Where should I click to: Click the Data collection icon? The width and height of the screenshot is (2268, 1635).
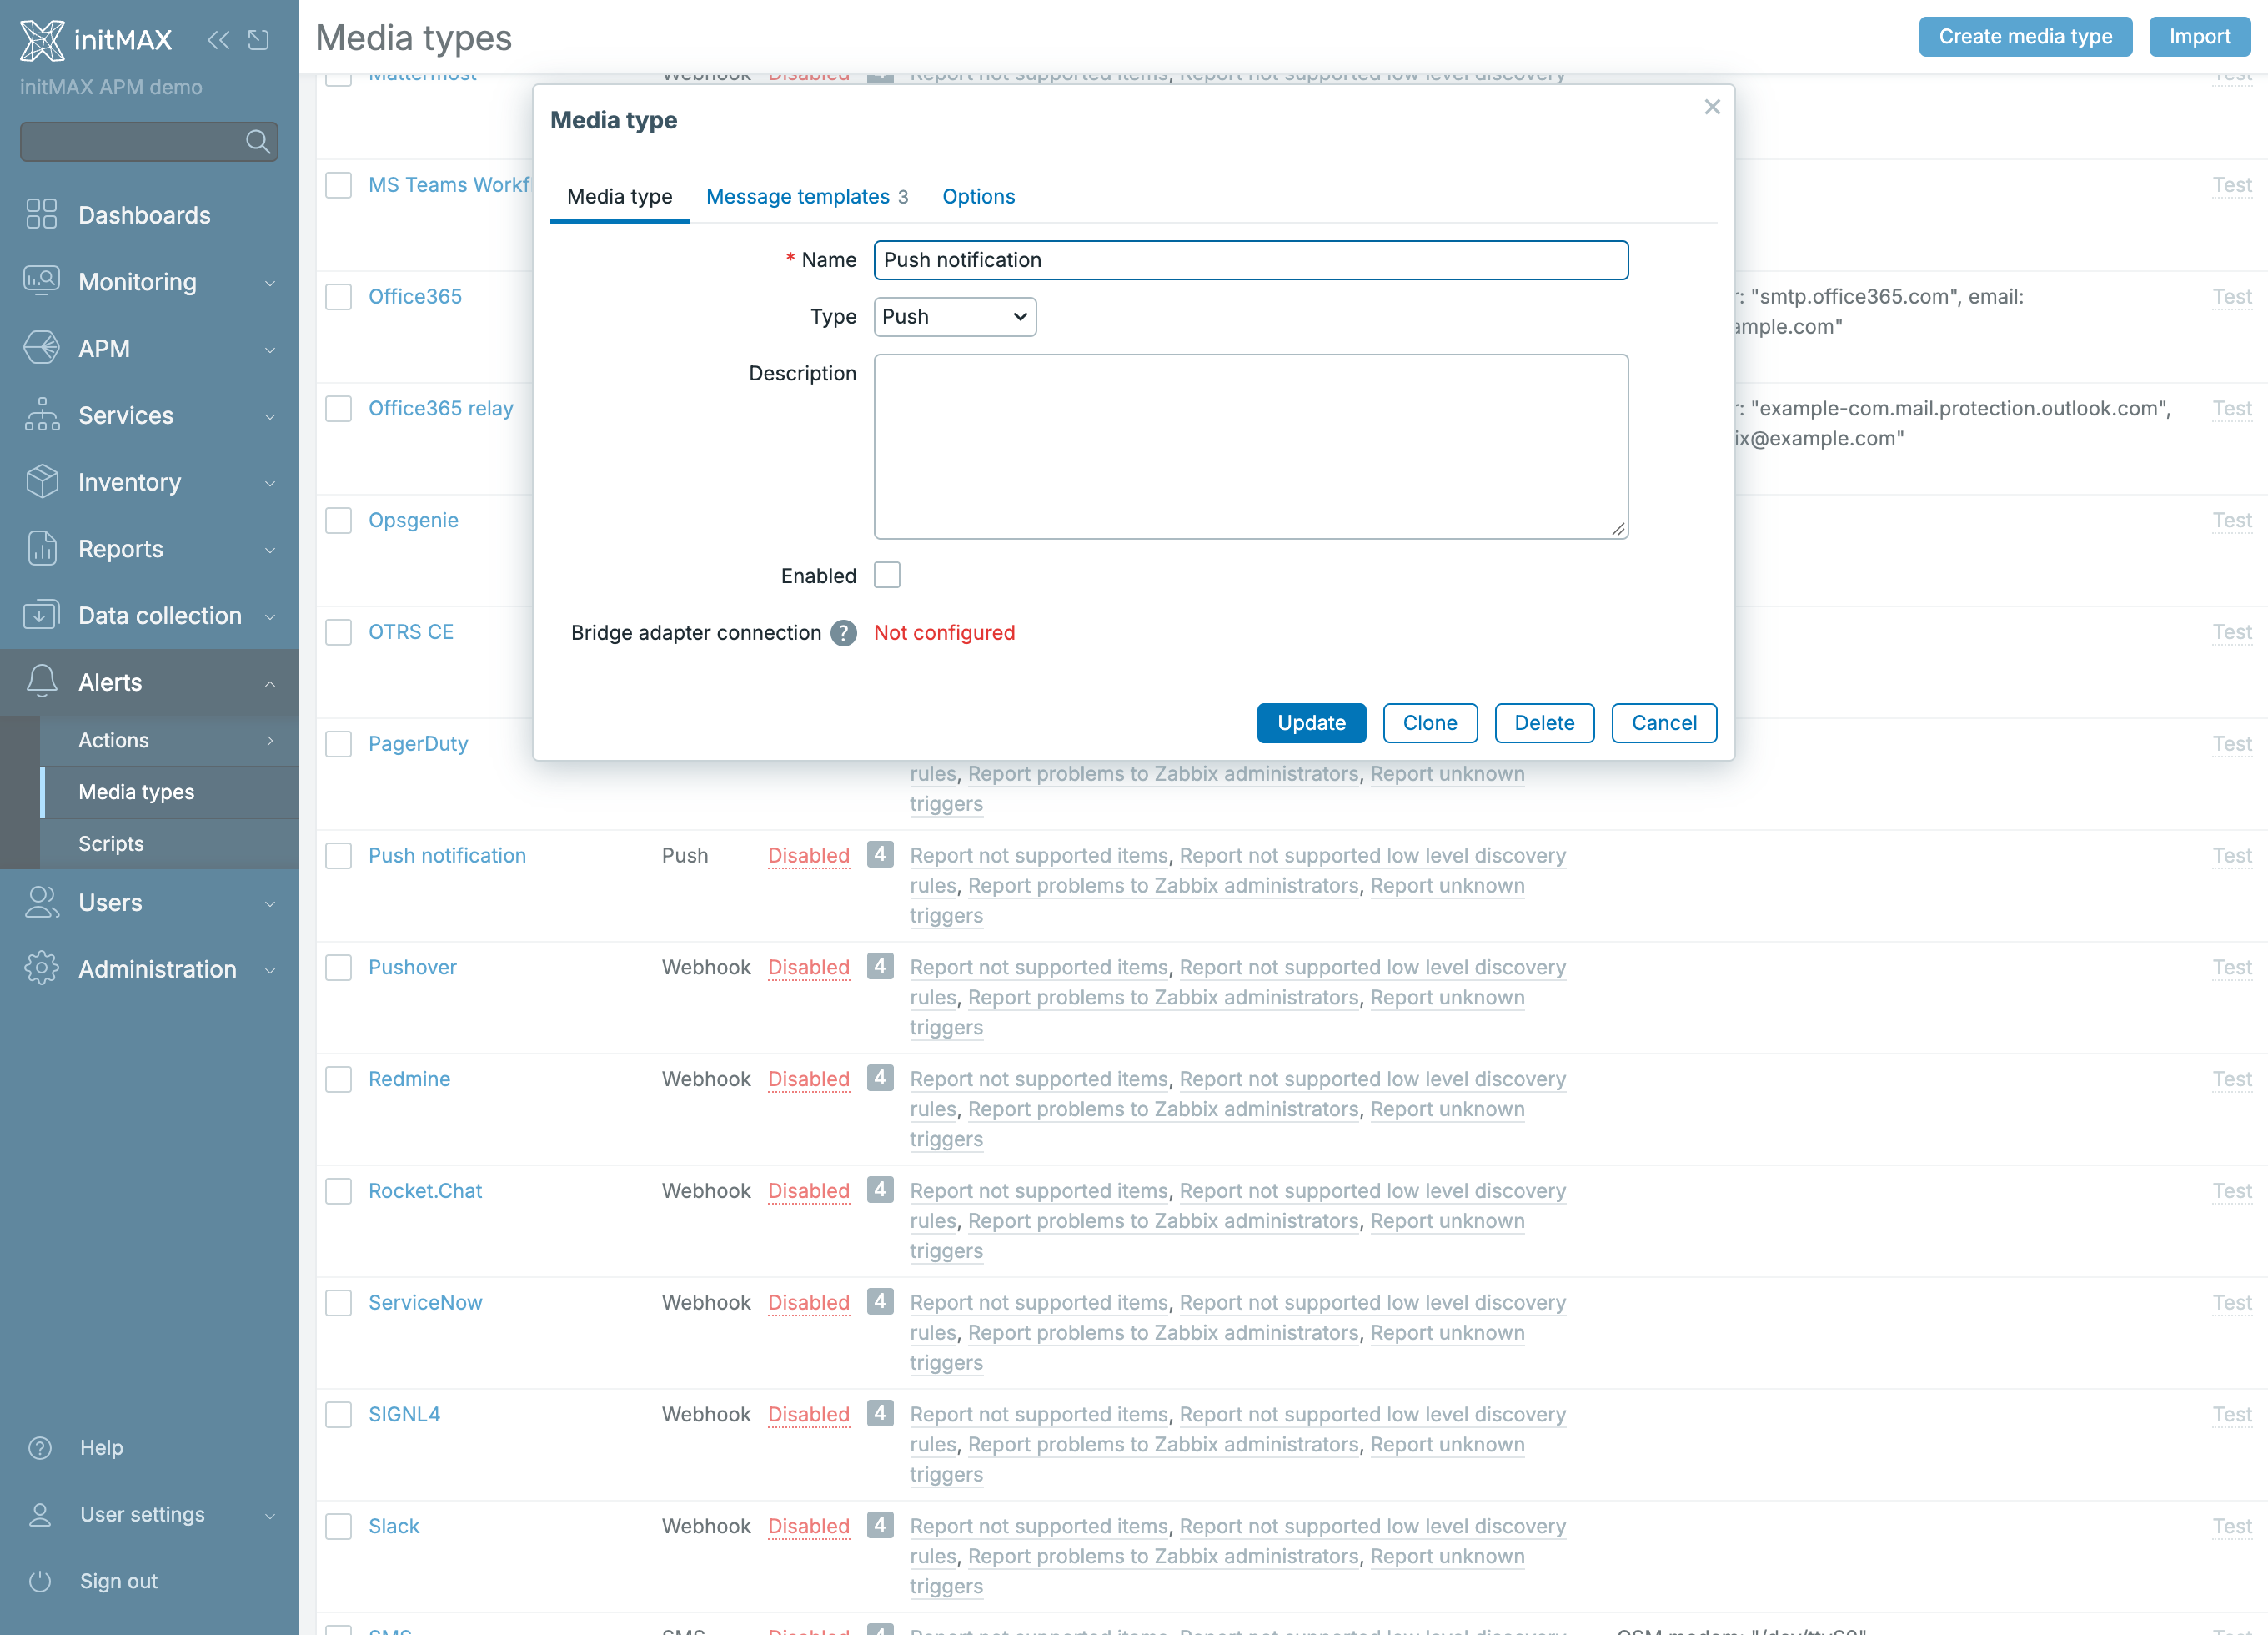tap(41, 614)
